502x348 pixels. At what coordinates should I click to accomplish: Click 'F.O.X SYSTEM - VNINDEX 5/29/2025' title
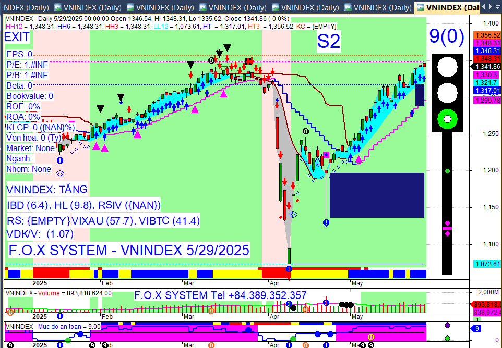[129, 250]
